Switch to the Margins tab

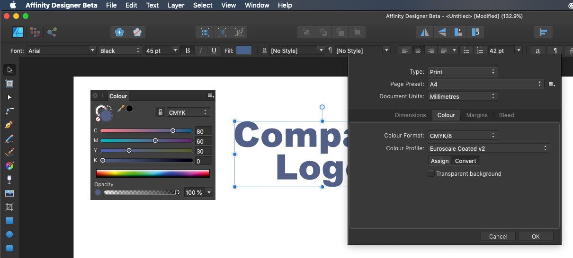(x=477, y=115)
